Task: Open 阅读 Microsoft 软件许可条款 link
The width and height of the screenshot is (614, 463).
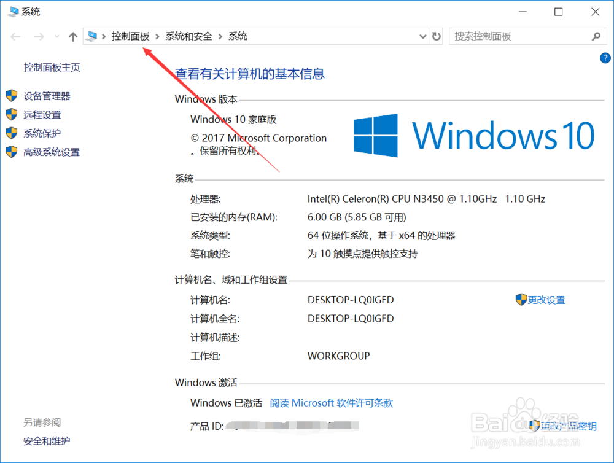Action: click(x=332, y=403)
